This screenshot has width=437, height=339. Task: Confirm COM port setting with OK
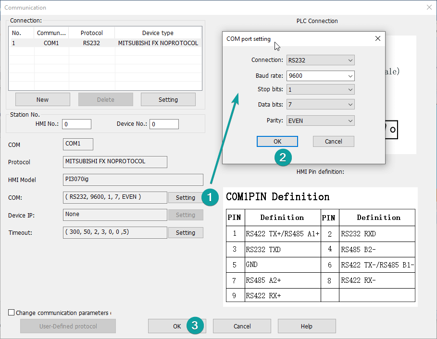tap(277, 142)
